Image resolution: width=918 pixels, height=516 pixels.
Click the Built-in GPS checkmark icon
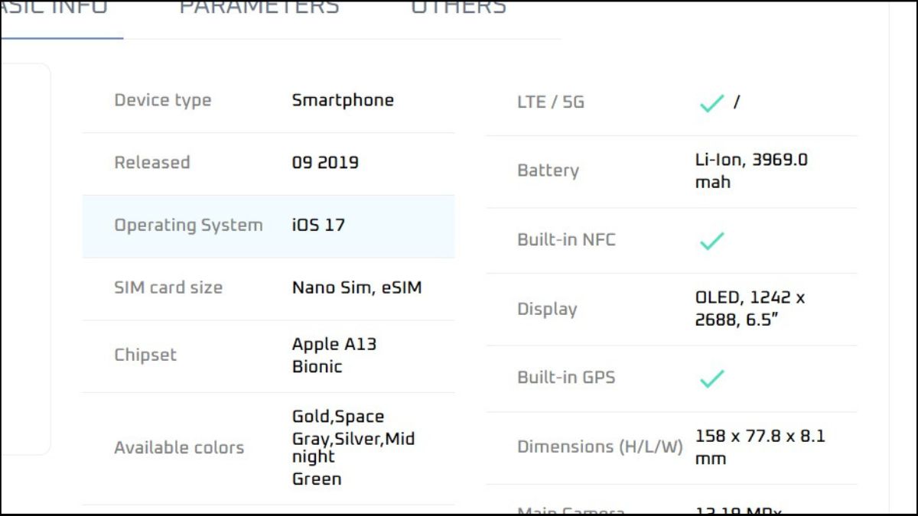[x=711, y=378]
